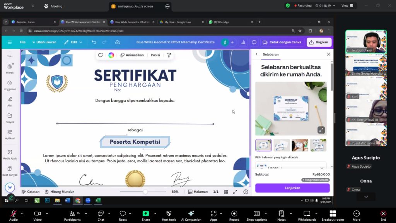
Task: Open the Aplikasi apps panel in sidebar
Action: tap(10, 134)
